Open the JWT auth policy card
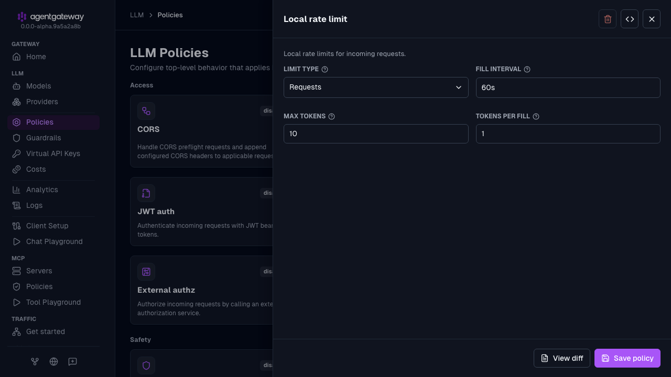671x377 pixels. pyautogui.click(x=201, y=212)
